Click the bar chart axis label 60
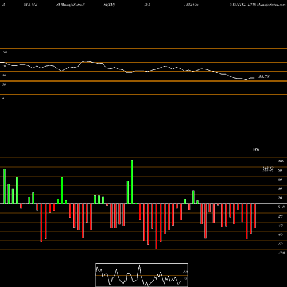Screen dimensions: 287x287 coord(280,180)
